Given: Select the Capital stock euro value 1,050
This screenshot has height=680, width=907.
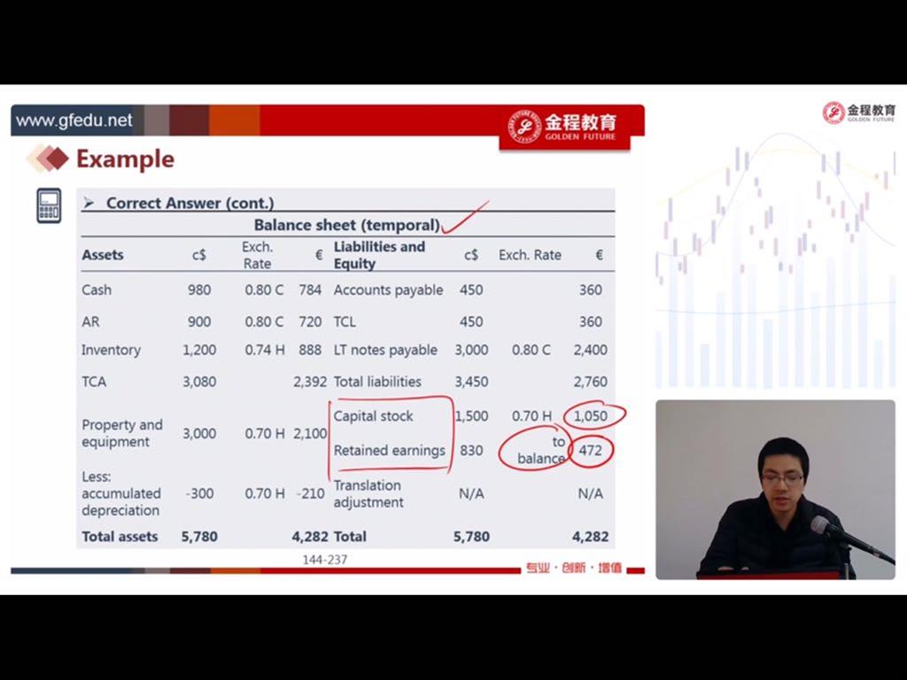Looking at the screenshot, I should [590, 416].
